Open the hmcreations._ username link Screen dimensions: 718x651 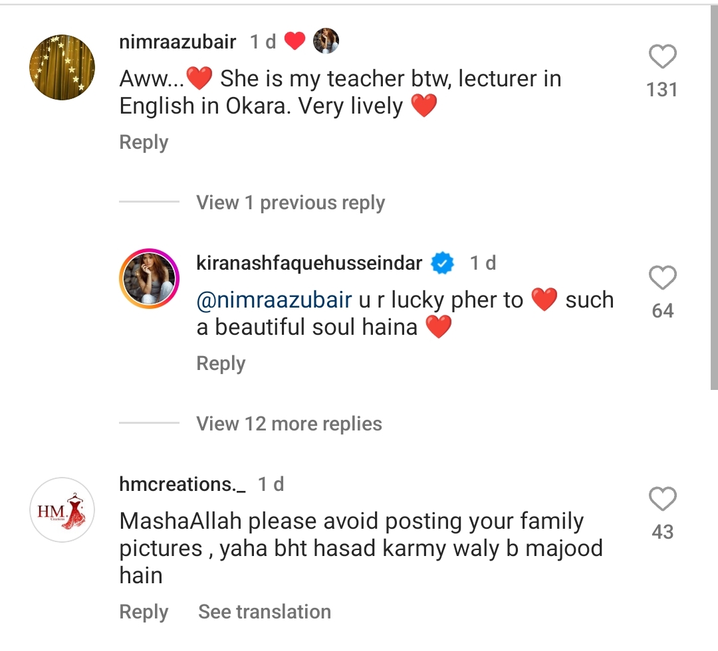coord(182,484)
